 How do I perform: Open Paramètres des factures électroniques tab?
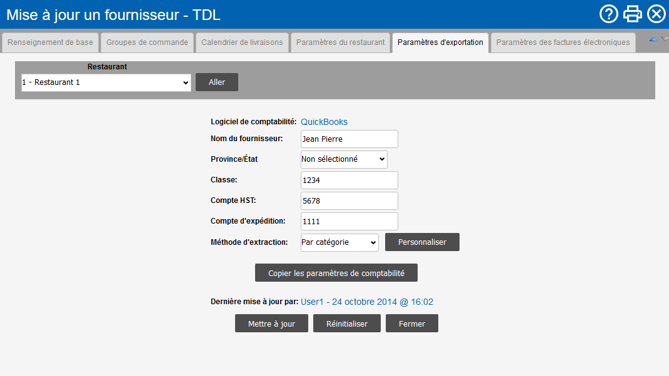tap(563, 42)
